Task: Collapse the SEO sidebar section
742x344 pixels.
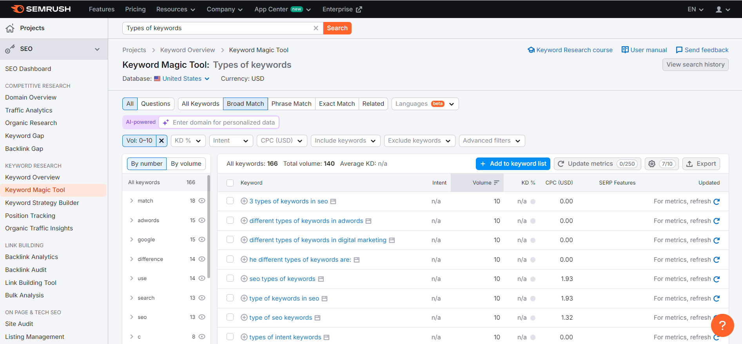Action: 97,49
